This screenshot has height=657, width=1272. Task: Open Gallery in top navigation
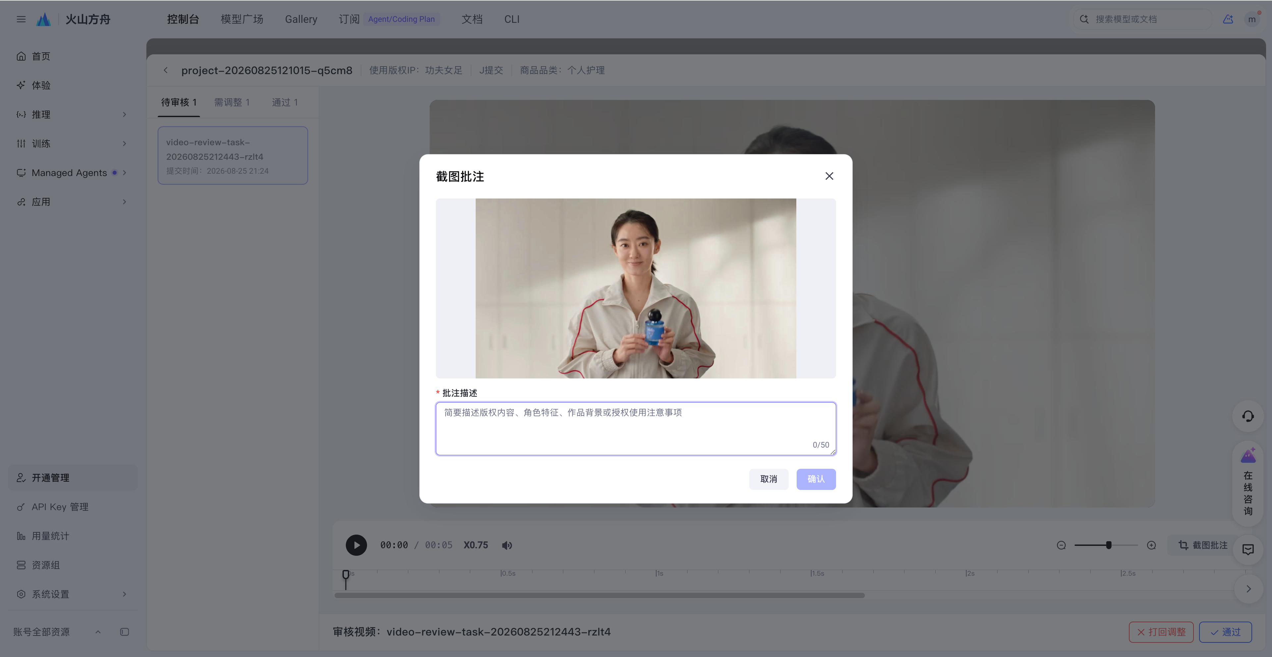(301, 19)
